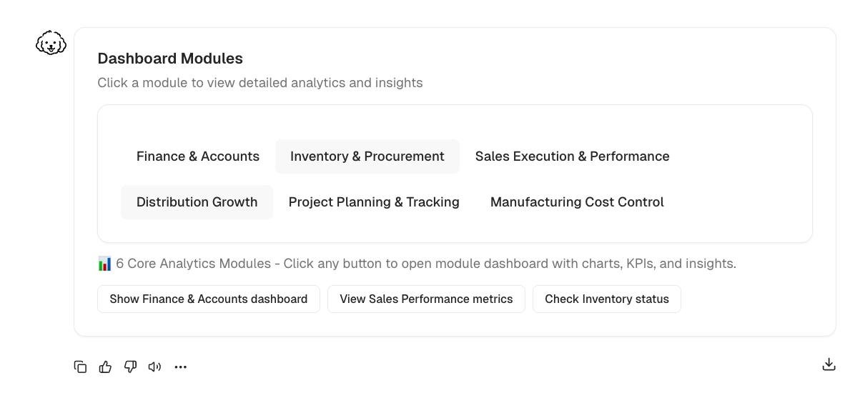855x403 pixels.
Task: Click the poodle assistant avatar icon
Action: point(51,44)
